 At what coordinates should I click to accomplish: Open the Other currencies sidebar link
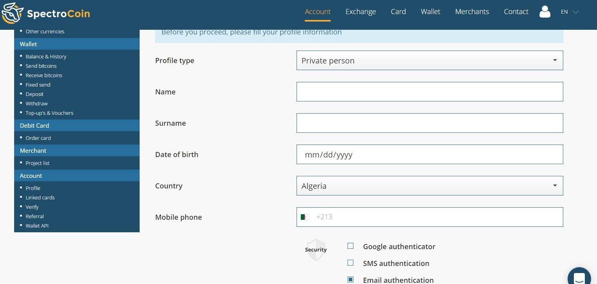[45, 31]
